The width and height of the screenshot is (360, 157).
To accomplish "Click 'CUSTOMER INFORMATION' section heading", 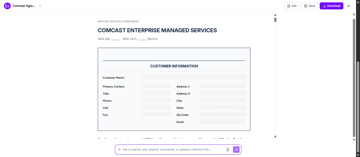I will pos(174,66).
